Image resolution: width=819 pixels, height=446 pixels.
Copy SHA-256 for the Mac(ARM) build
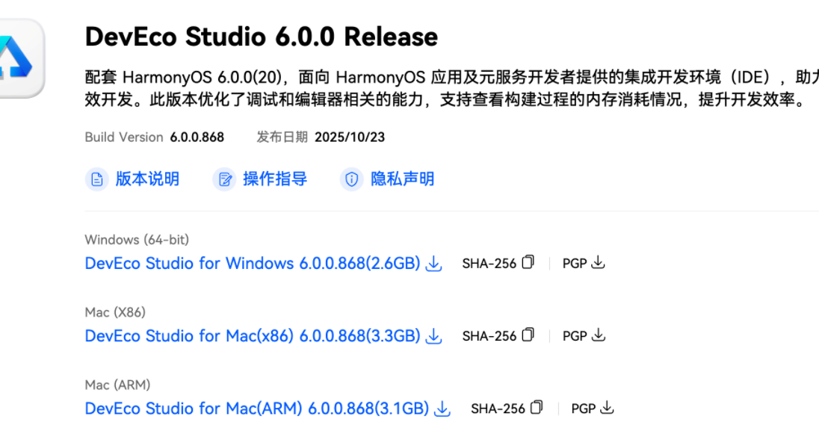[x=537, y=407]
